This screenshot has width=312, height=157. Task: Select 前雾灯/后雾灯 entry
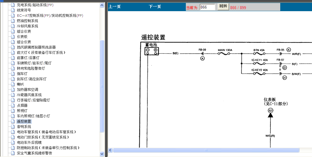coord(28,58)
